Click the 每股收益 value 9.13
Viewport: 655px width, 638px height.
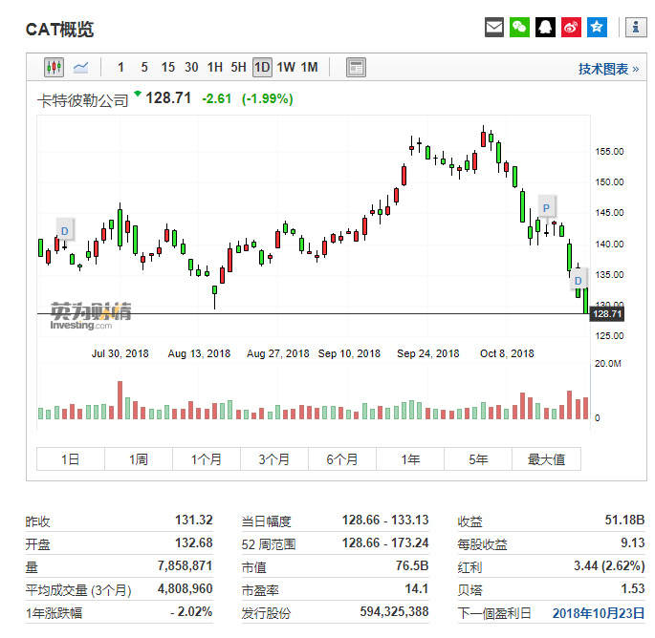632,542
